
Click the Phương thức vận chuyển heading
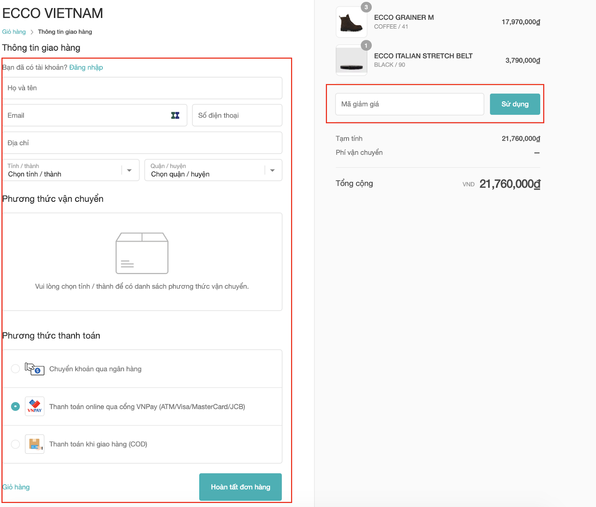pos(53,199)
